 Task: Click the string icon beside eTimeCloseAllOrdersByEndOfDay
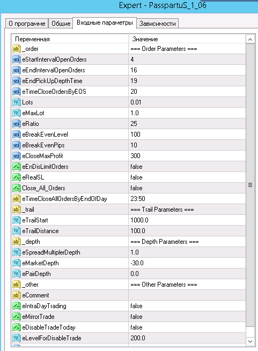click(x=17, y=199)
